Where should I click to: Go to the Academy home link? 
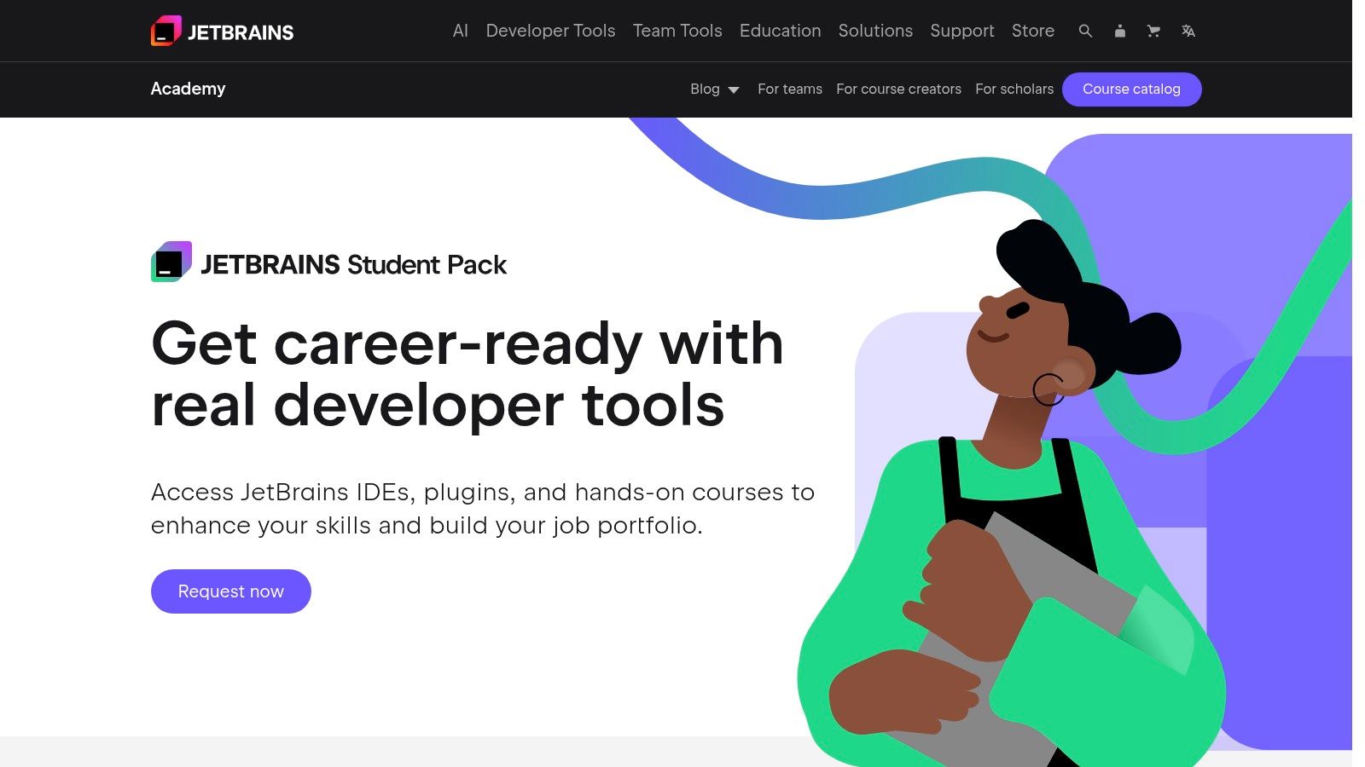(188, 89)
